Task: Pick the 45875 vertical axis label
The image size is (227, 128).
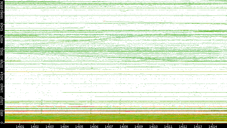Action: click(2, 39)
